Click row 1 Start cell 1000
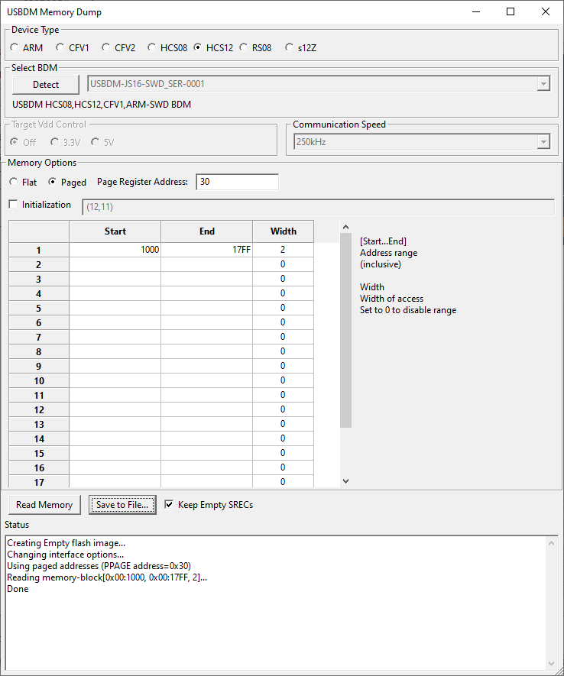The height and width of the screenshot is (676, 564). point(115,250)
